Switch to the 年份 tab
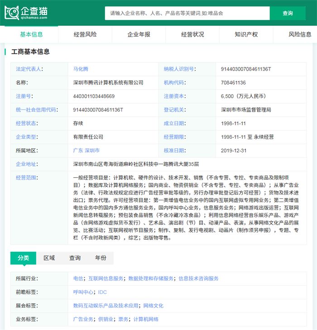317x330 pixels. 101,258
